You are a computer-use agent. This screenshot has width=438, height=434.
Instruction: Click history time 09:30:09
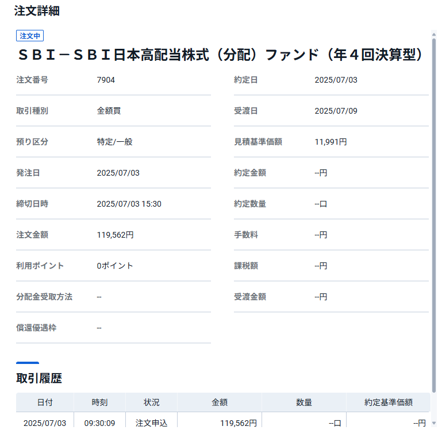[x=99, y=423]
